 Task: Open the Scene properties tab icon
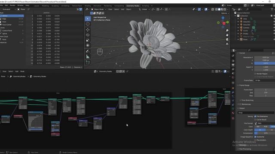click(x=233, y=73)
